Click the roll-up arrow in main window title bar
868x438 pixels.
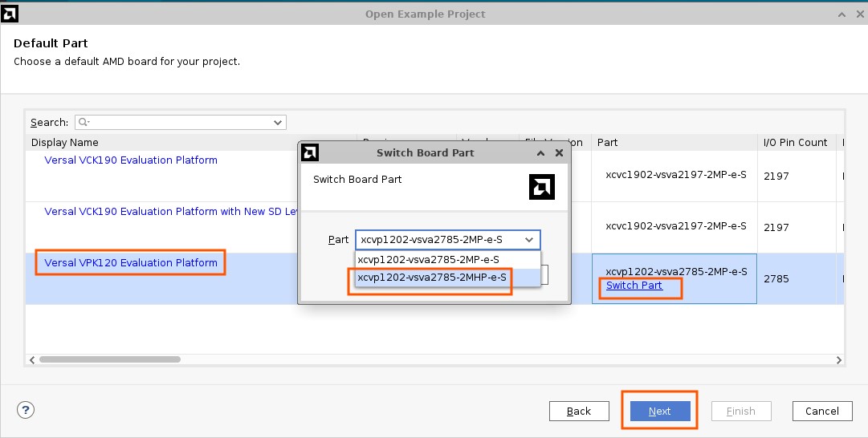click(x=841, y=14)
